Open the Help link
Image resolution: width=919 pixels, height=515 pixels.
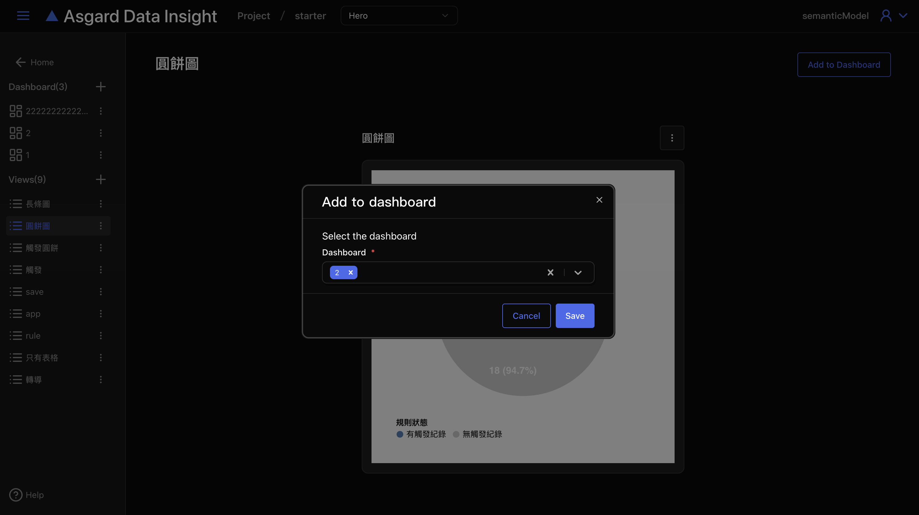[x=27, y=495]
